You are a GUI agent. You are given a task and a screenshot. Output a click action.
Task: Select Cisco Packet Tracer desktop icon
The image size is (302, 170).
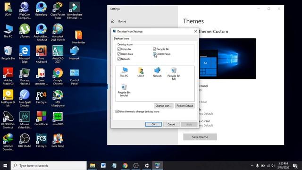58,10
